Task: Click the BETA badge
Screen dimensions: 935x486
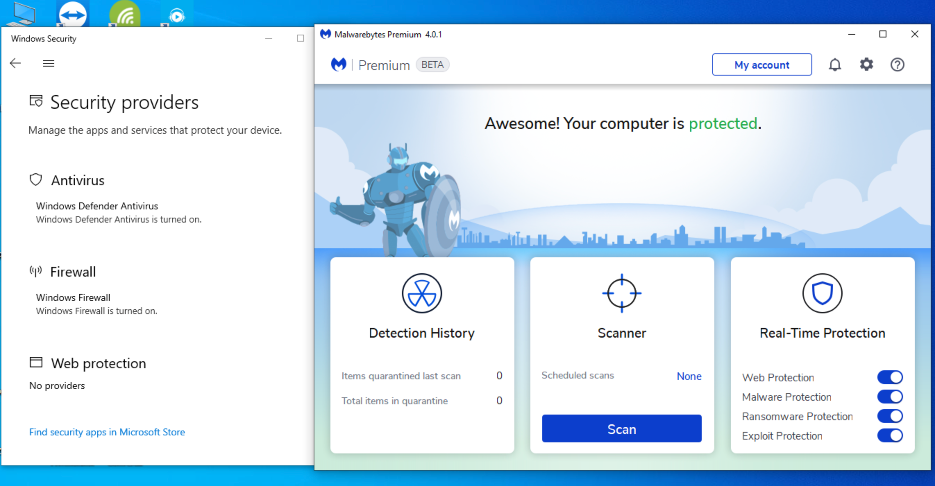Action: pos(432,64)
